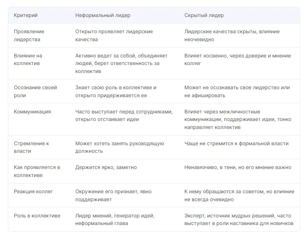Screen dimensions: 308x238
Task: Select the "Активно ведет за собой" cell
Action: click(x=121, y=63)
